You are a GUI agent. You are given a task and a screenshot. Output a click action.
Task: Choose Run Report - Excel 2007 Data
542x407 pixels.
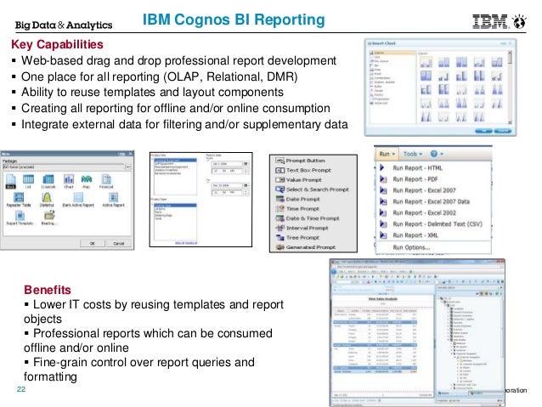[x=432, y=201]
